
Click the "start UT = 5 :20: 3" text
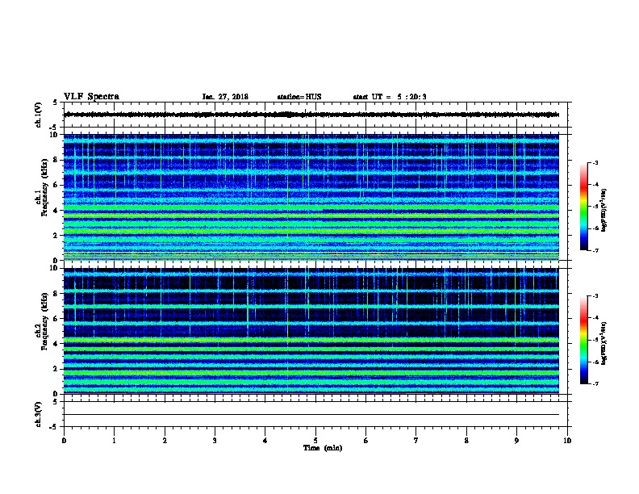[x=390, y=97]
